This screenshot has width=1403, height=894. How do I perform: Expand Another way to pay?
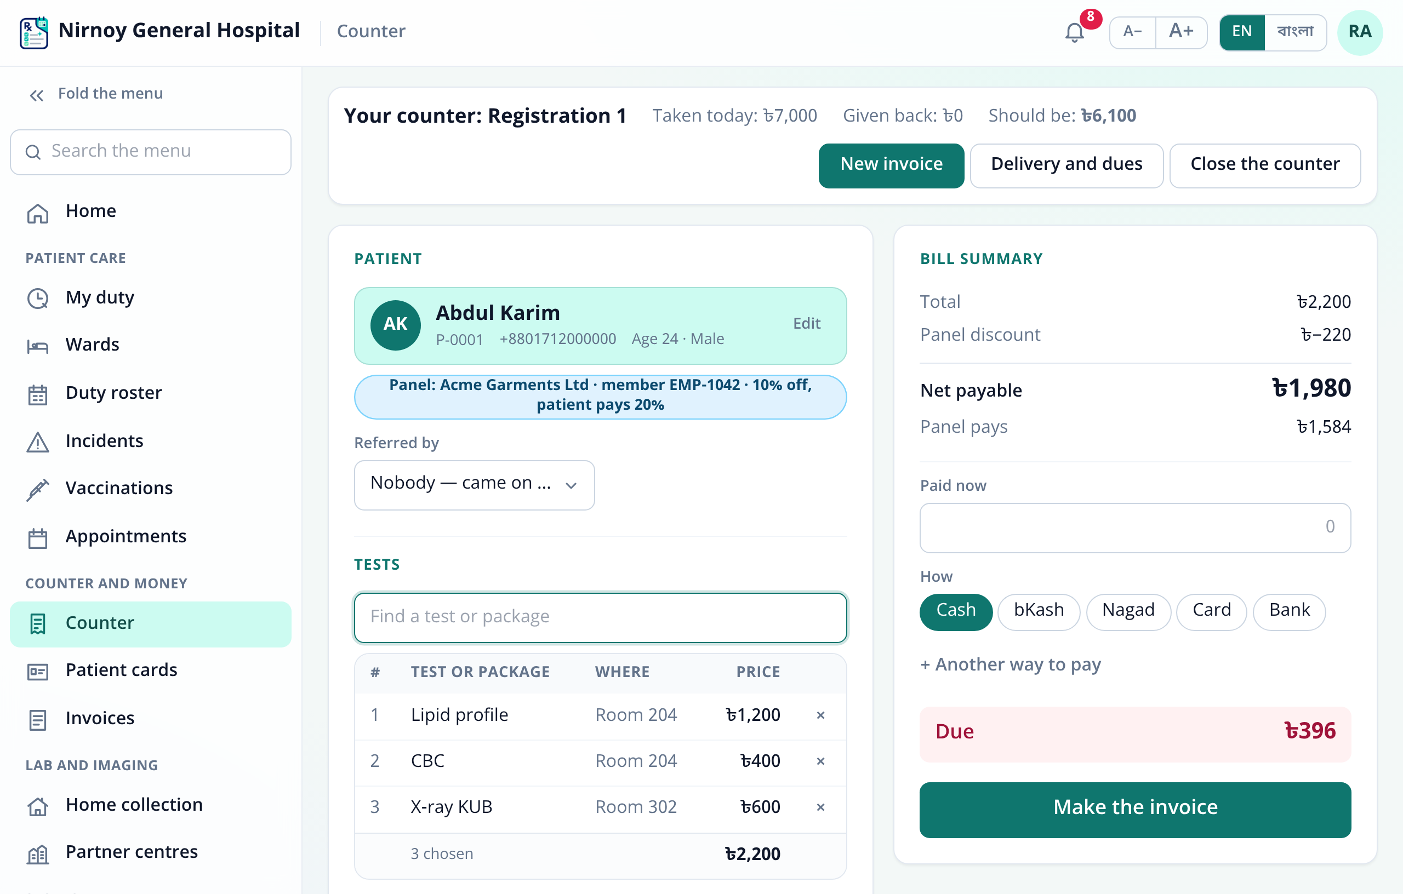1010,664
